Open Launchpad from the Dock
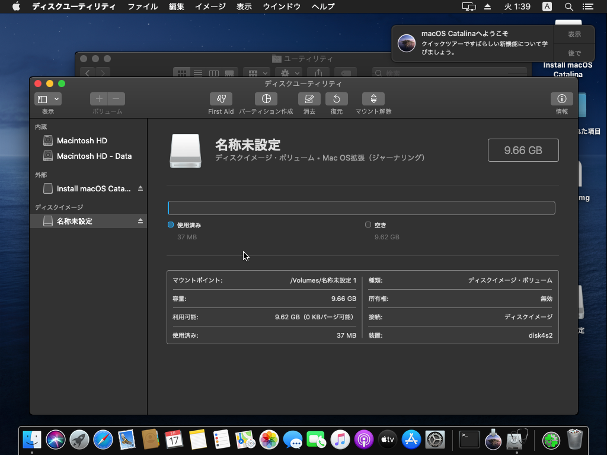This screenshot has width=607, height=455. pos(79,440)
